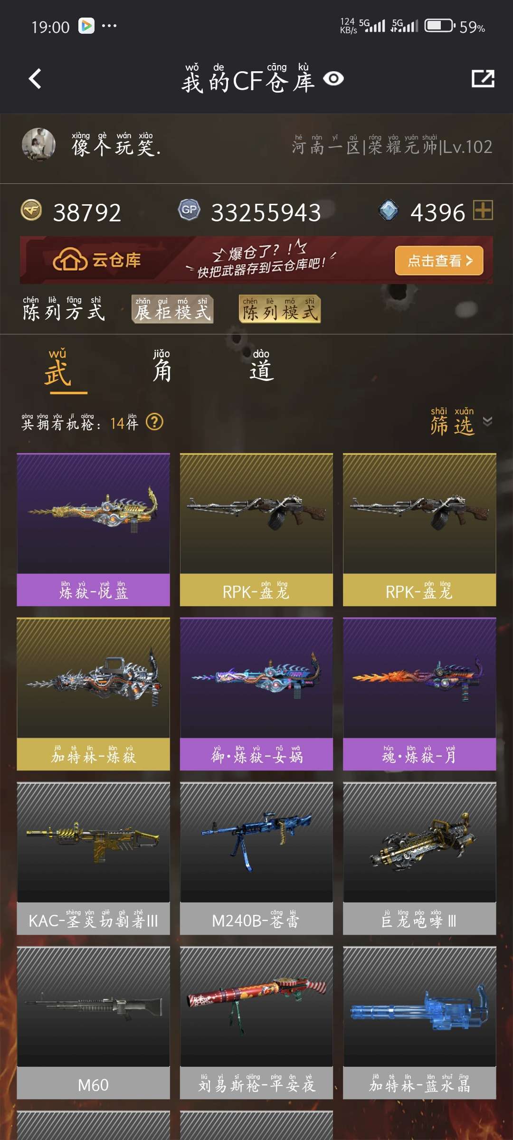Tap the gold CF coin icon

coord(31,210)
